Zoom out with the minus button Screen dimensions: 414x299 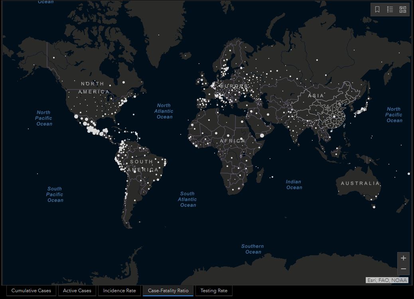(403, 269)
